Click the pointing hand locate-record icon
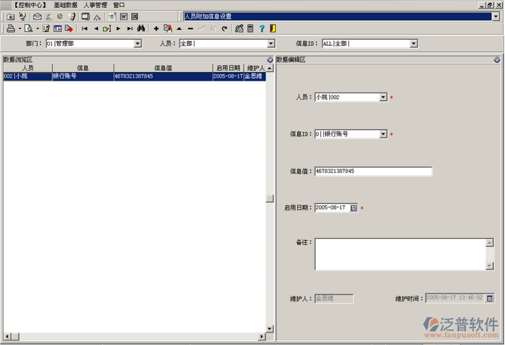Viewport: 505px width, 345px height. coord(107,28)
